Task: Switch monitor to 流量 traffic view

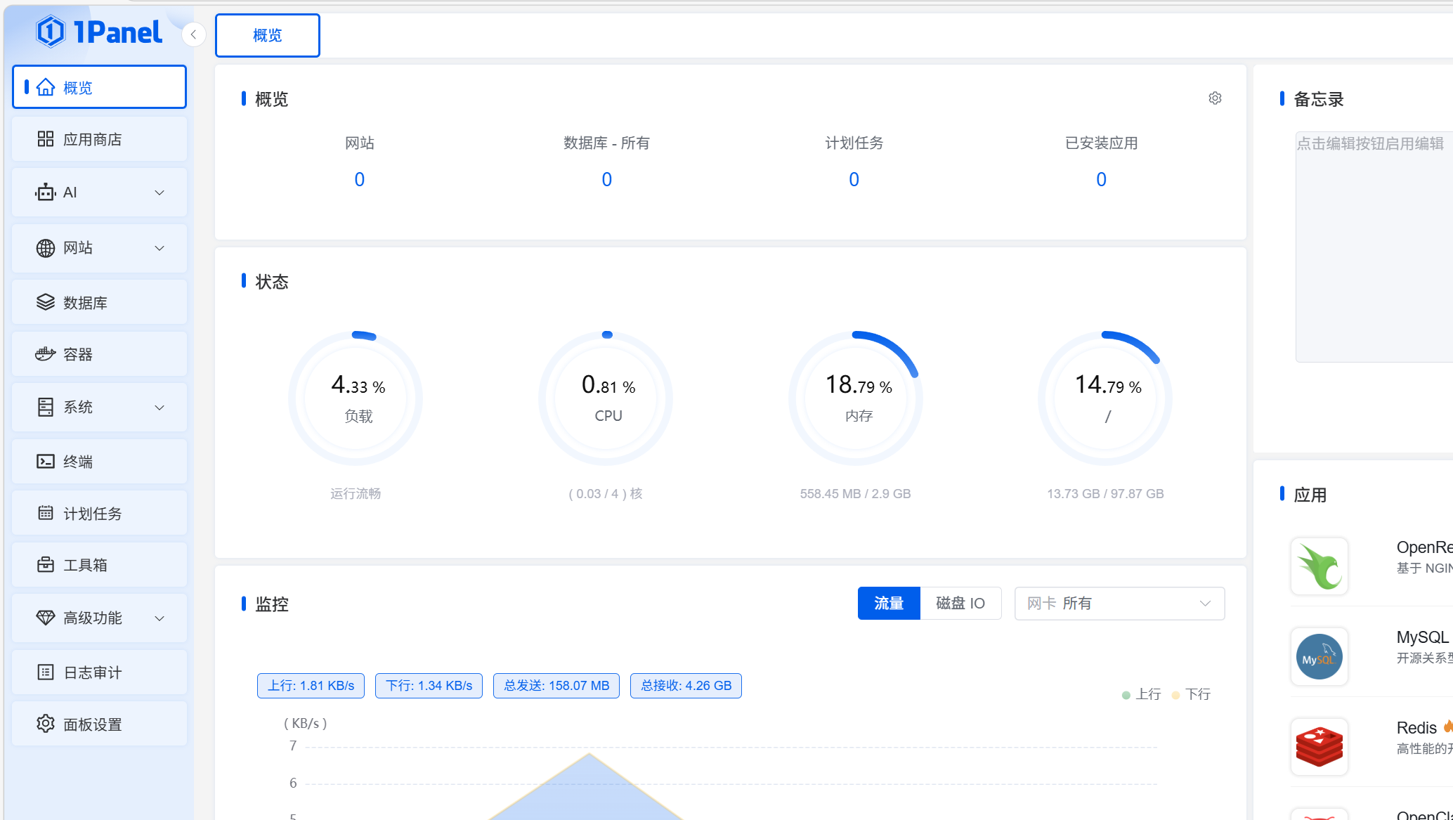Action: (888, 604)
